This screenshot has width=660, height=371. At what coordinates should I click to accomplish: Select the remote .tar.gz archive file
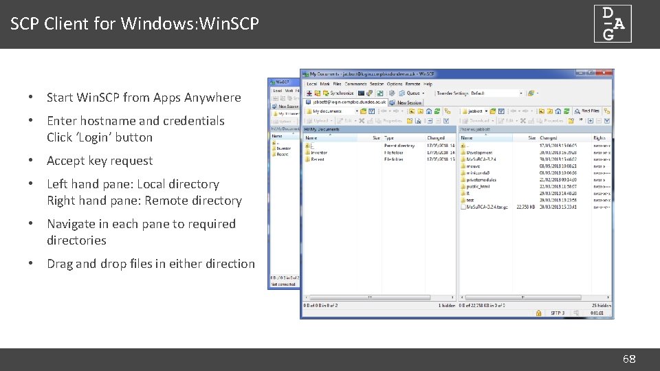coord(484,207)
